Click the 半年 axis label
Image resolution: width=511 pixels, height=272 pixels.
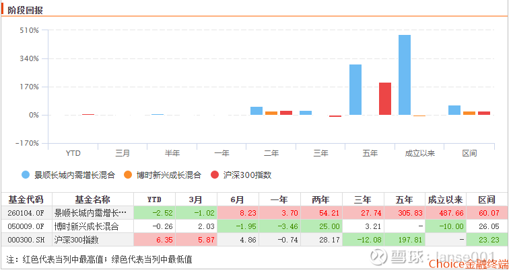pos(172,153)
